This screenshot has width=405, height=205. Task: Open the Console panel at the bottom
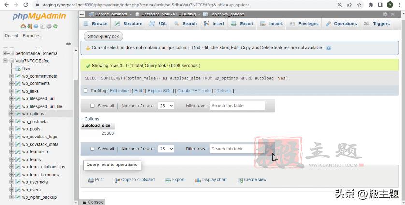point(93,202)
